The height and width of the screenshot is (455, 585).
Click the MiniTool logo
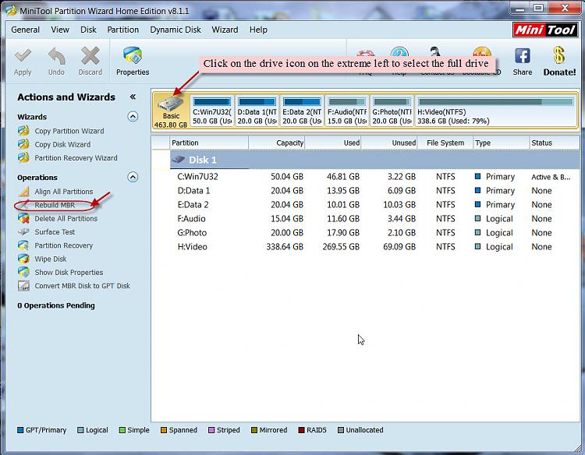545,30
